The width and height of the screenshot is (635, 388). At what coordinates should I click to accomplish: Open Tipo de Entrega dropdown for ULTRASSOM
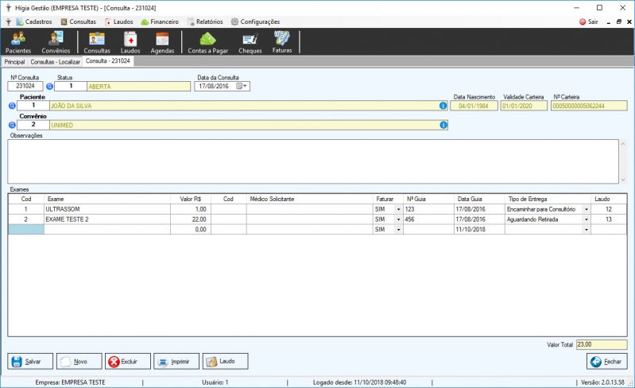coord(587,209)
